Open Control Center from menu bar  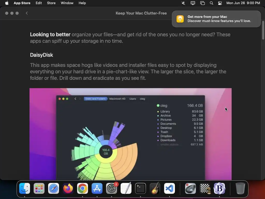[x=220, y=3]
